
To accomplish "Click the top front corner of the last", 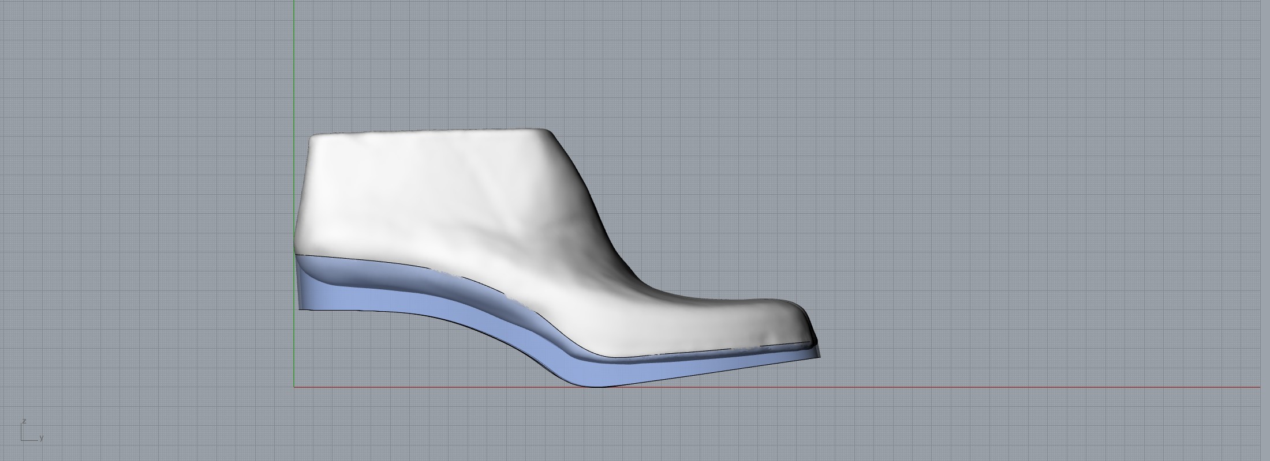I will coord(546,131).
